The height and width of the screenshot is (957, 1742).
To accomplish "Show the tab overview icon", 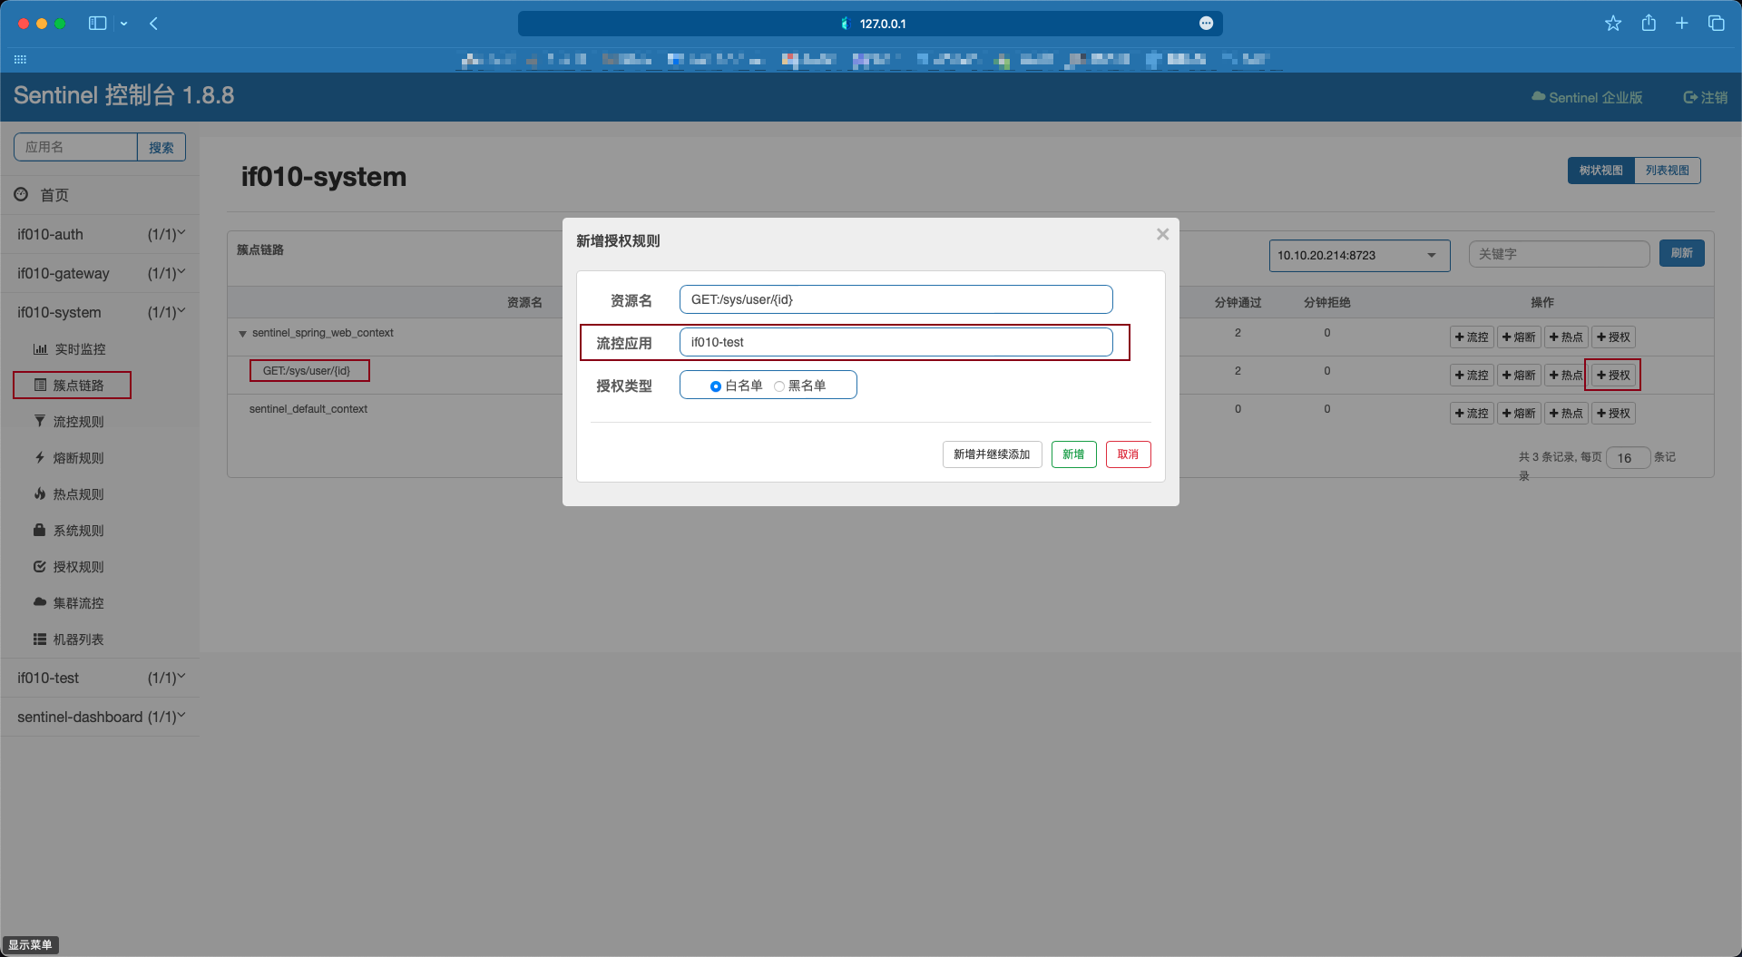I will 1717,24.
